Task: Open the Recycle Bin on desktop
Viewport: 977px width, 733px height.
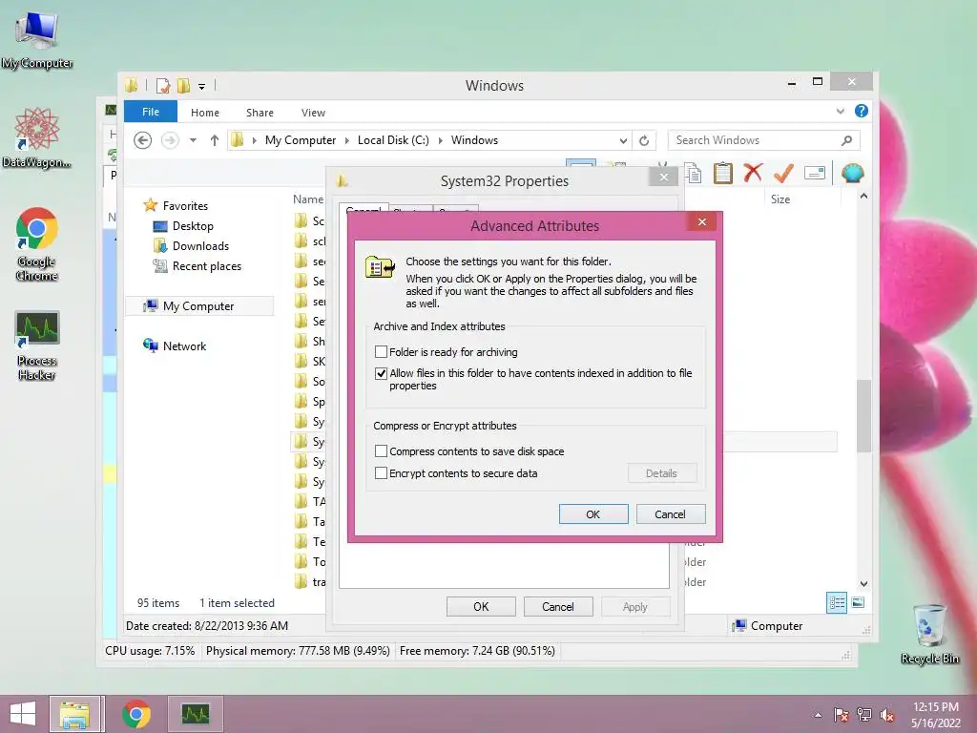Action: (929, 634)
